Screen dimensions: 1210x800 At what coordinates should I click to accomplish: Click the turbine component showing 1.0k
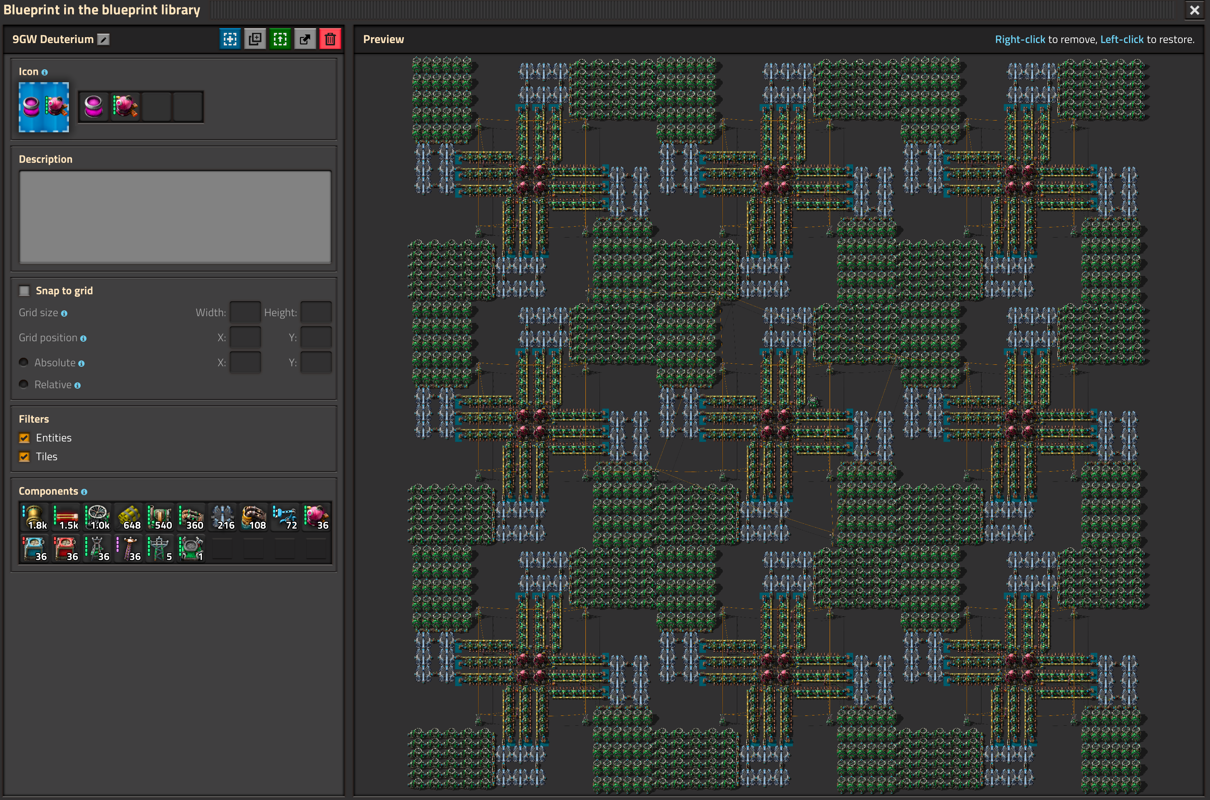click(97, 517)
